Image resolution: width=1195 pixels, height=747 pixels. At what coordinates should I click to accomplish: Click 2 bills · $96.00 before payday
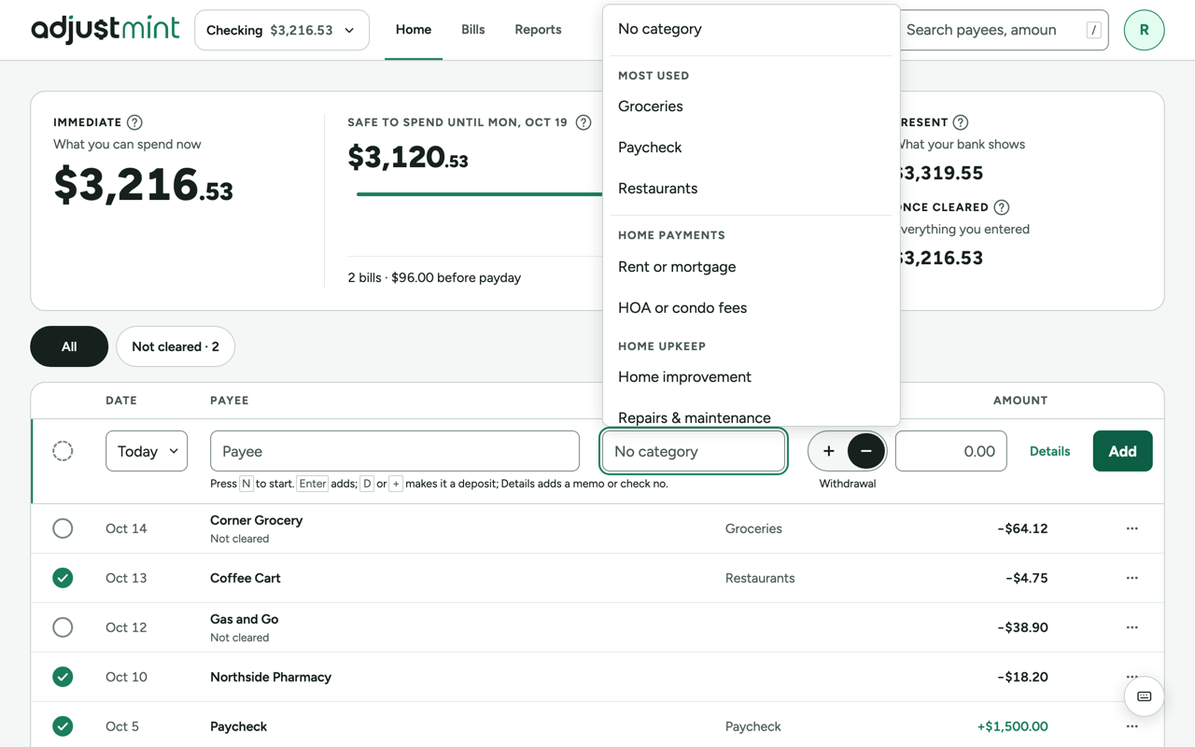point(434,277)
